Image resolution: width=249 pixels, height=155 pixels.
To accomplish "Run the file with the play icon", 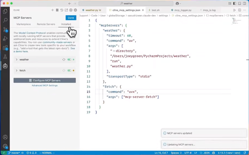I will (x=234, y=10).
